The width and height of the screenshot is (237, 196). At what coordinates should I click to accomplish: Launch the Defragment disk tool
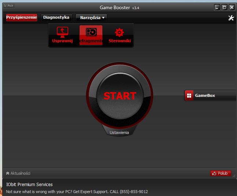91,35
